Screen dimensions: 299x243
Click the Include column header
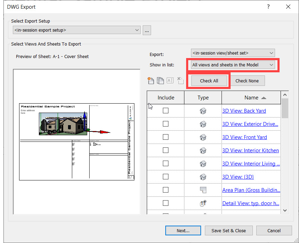(166, 98)
